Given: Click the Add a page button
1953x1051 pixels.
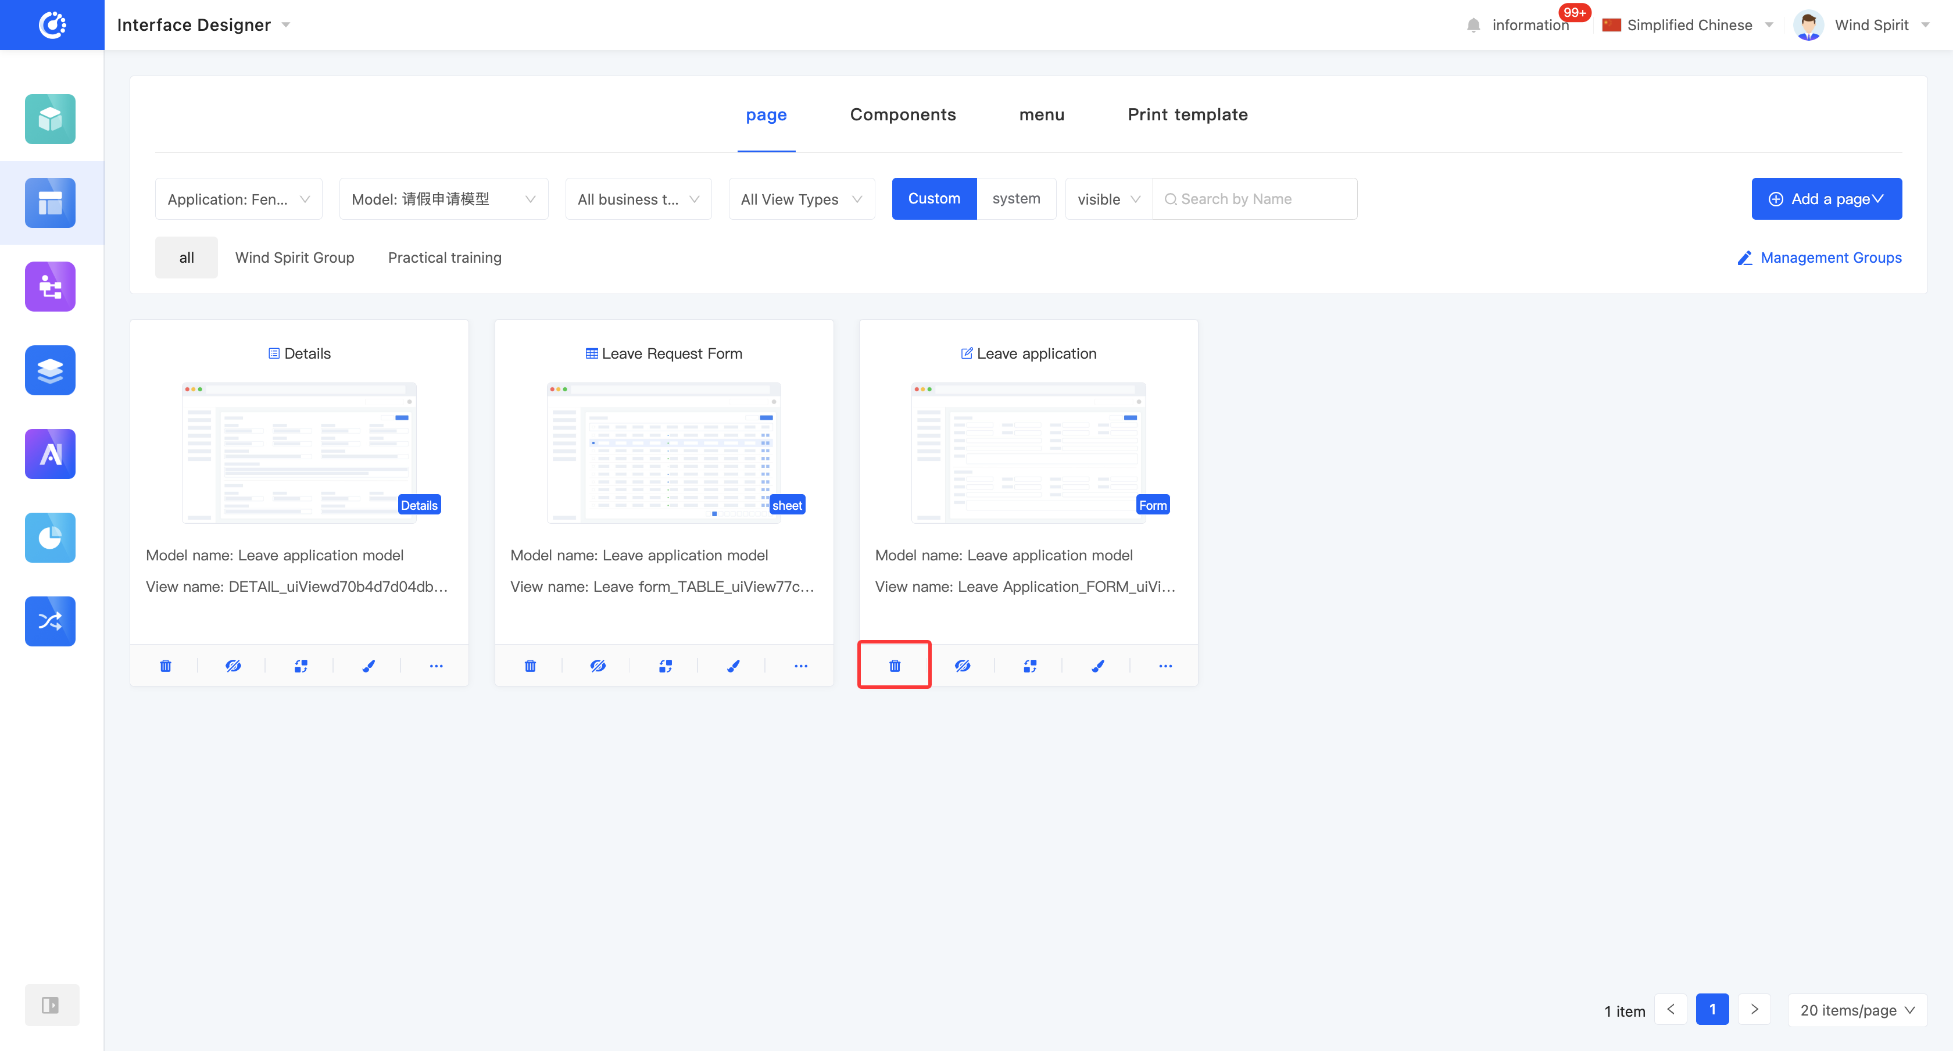Looking at the screenshot, I should click(1826, 199).
